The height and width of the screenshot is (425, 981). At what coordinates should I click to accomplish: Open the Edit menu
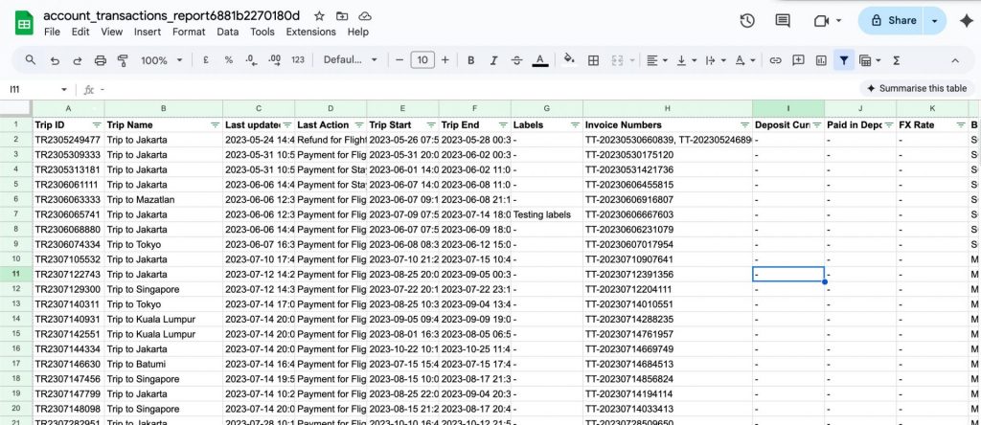coord(80,32)
